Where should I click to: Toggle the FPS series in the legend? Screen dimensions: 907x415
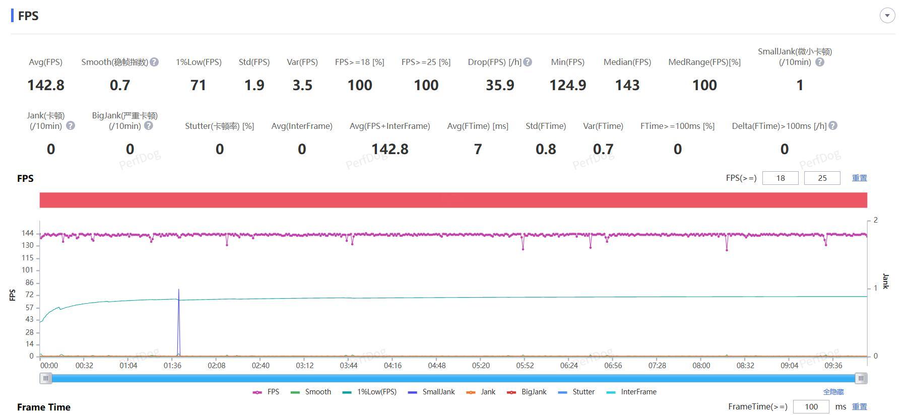(266, 392)
